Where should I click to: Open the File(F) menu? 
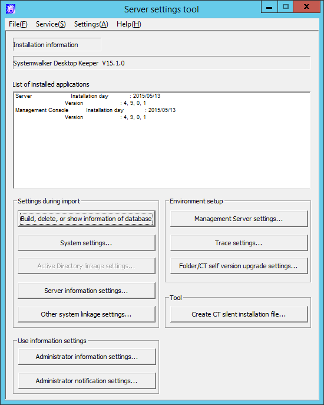(x=18, y=24)
